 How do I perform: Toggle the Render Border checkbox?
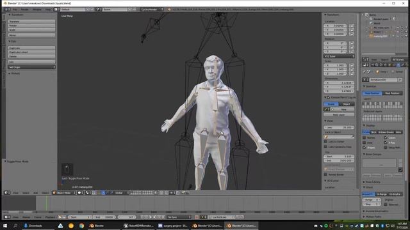tap(325, 174)
